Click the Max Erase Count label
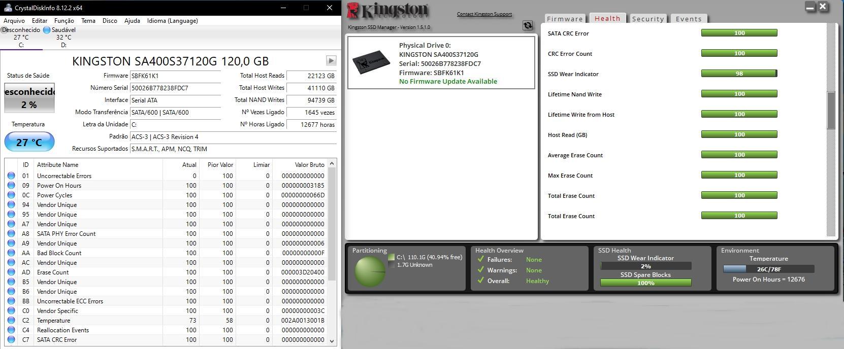Viewport: 844px width, 349px height. tap(570, 176)
